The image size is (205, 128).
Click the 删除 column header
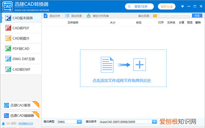click(198, 23)
